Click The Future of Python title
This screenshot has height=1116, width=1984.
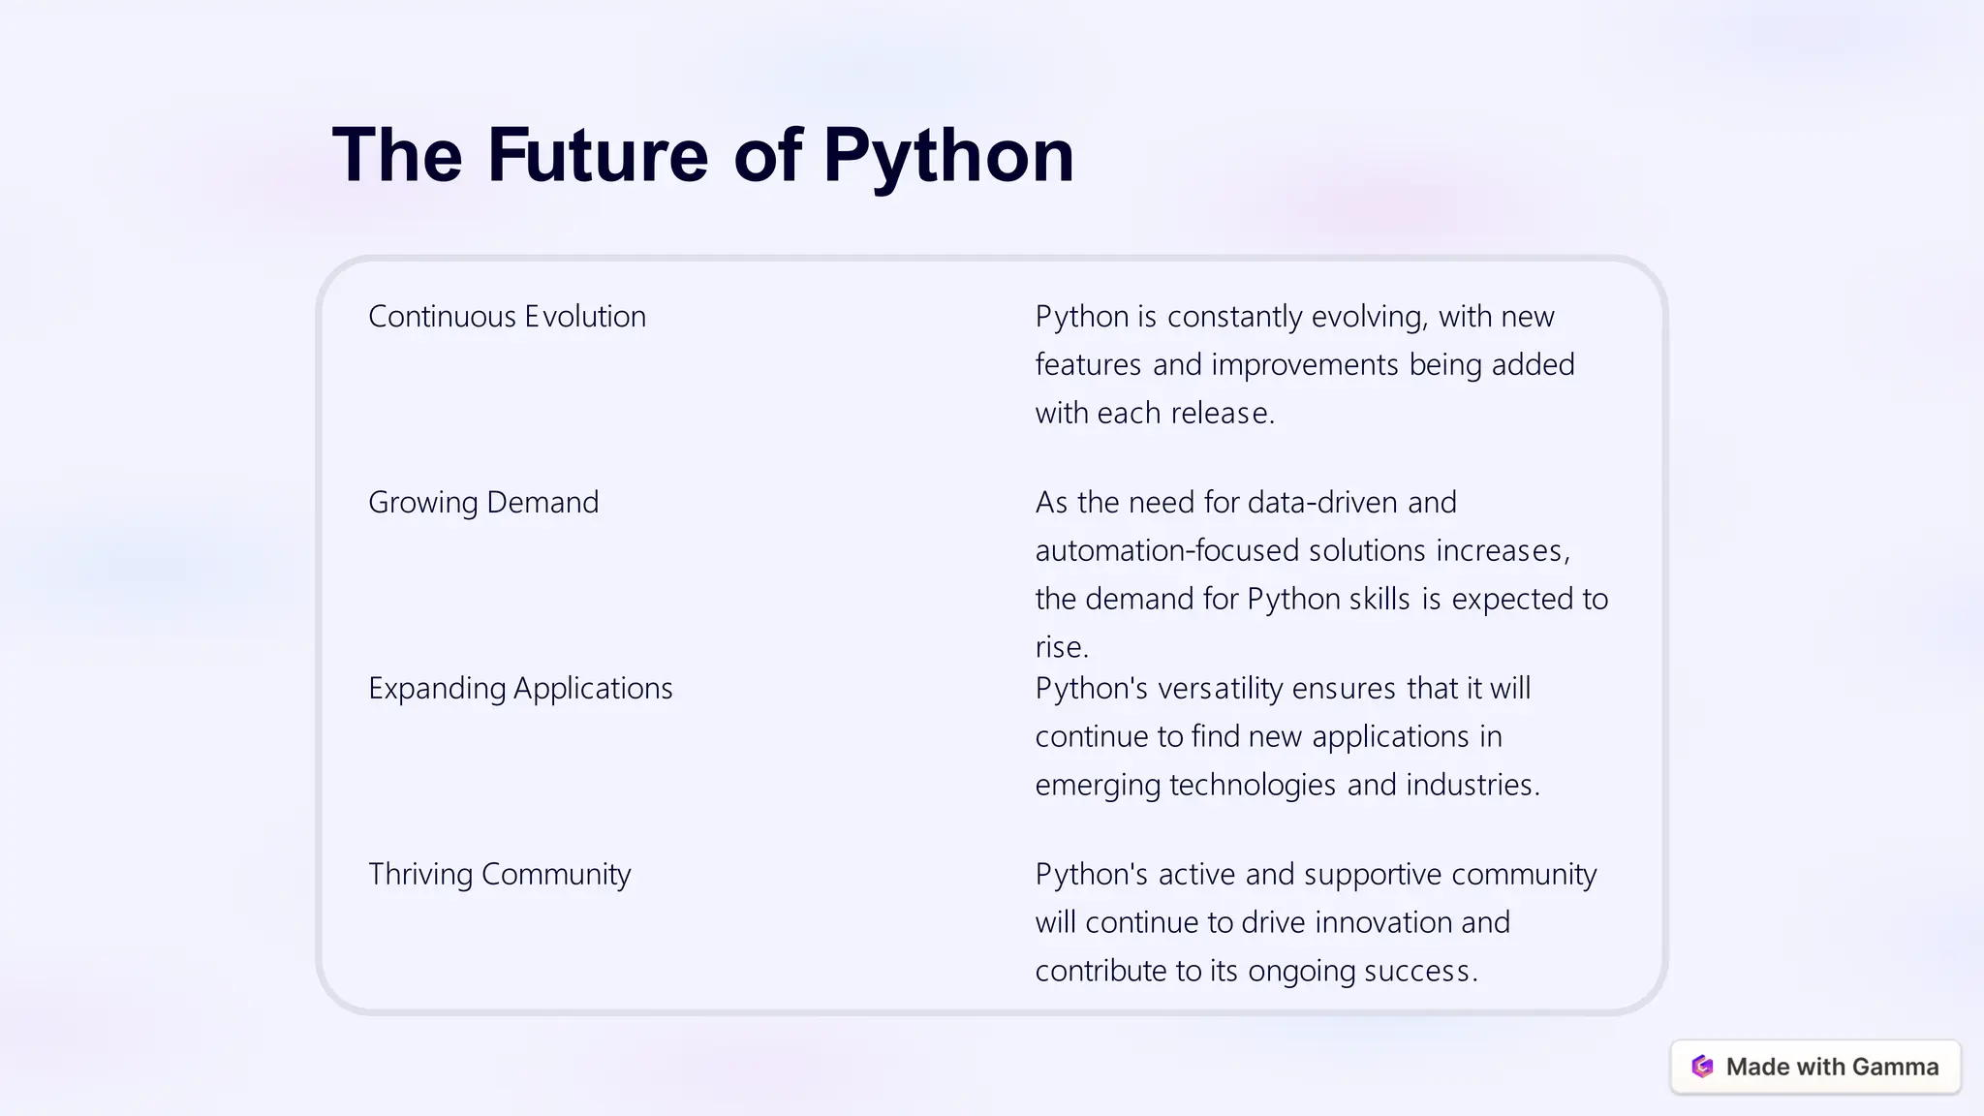[703, 155]
